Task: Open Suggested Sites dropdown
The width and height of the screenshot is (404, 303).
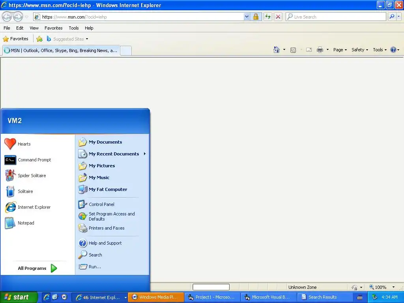Action: (67, 39)
